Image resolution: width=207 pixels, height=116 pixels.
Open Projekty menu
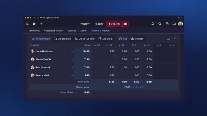pyautogui.click(x=85, y=24)
